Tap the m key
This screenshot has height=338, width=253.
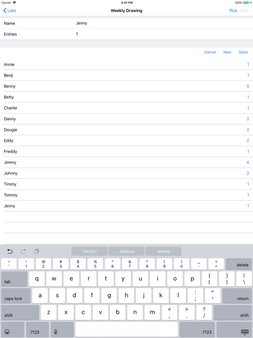tap(152, 312)
